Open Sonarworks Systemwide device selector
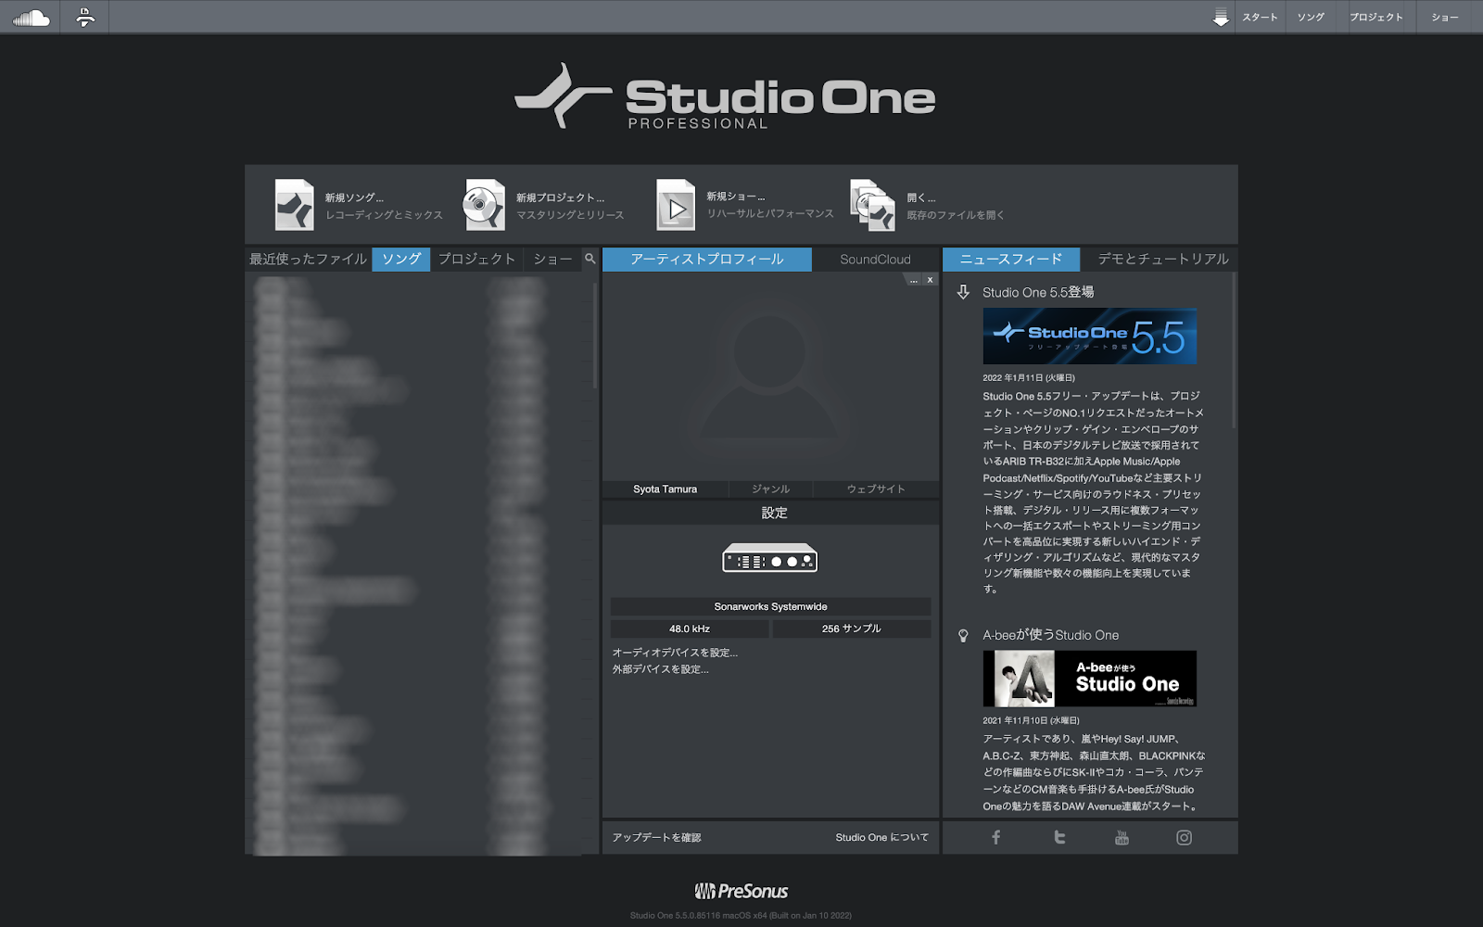1483x927 pixels. (771, 606)
